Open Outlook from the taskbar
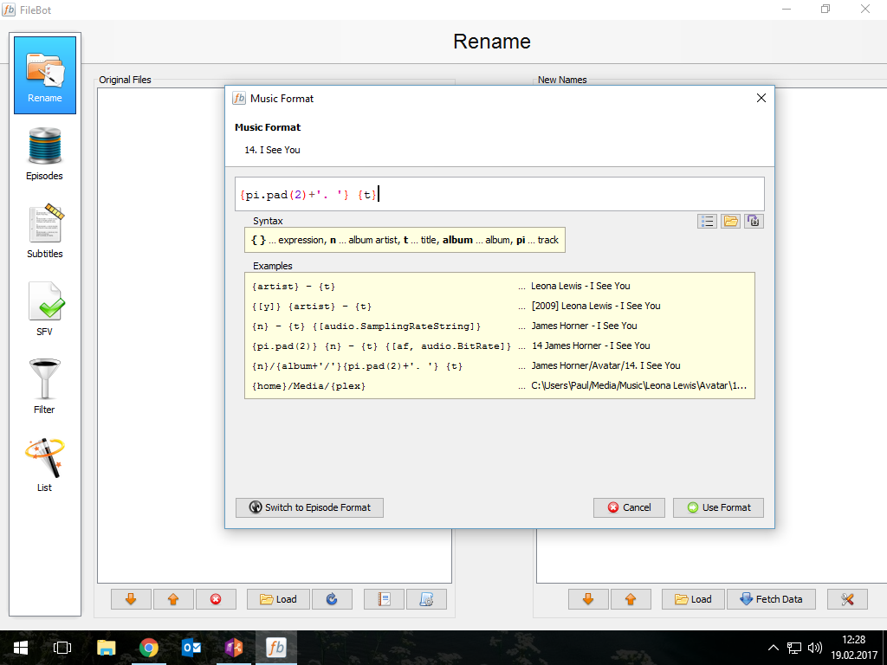The image size is (887, 665). (191, 648)
